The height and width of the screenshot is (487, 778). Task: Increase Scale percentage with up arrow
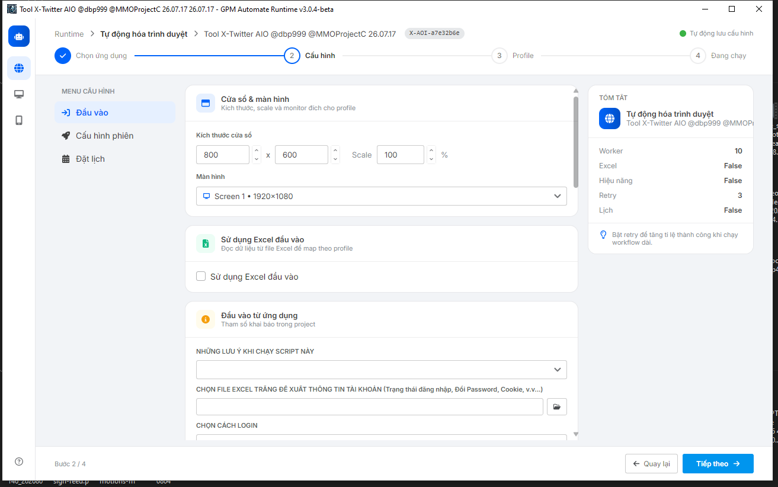point(431,150)
